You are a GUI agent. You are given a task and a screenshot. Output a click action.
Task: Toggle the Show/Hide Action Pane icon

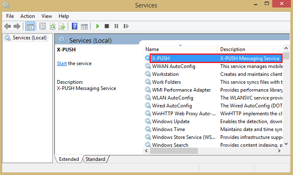tap(84, 27)
